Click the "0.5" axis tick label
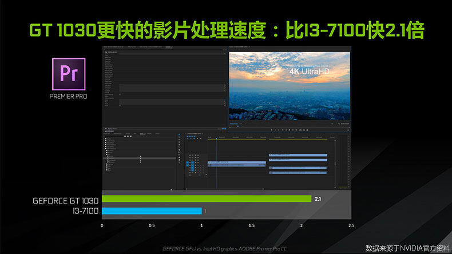Image resolution: width=452 pixels, height=254 pixels. coord(152,225)
